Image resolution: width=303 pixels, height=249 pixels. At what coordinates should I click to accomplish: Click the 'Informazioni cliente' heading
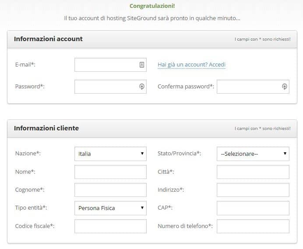[x=46, y=128]
